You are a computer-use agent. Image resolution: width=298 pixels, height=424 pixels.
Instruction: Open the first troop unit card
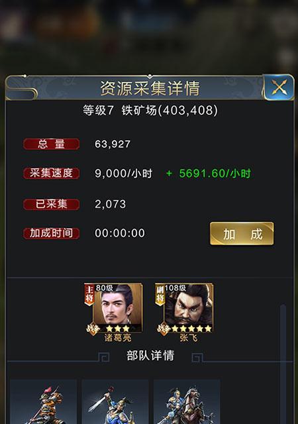pyautogui.click(x=43, y=401)
